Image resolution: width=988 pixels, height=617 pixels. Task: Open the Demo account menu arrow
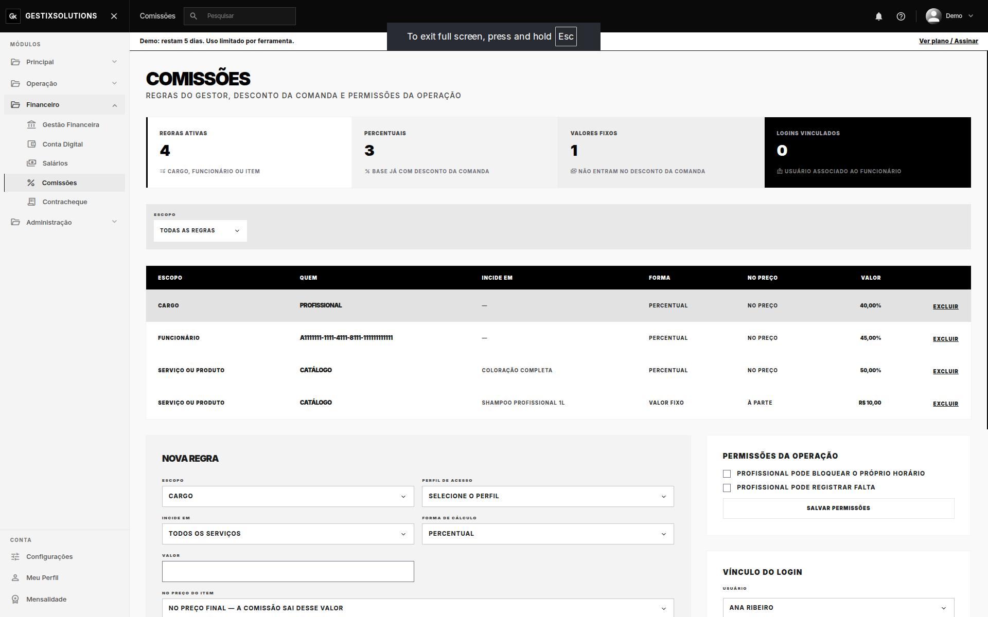tap(971, 16)
